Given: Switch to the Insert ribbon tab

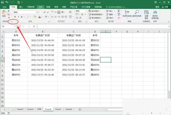Looking at the screenshot, I should [x=21, y=7].
